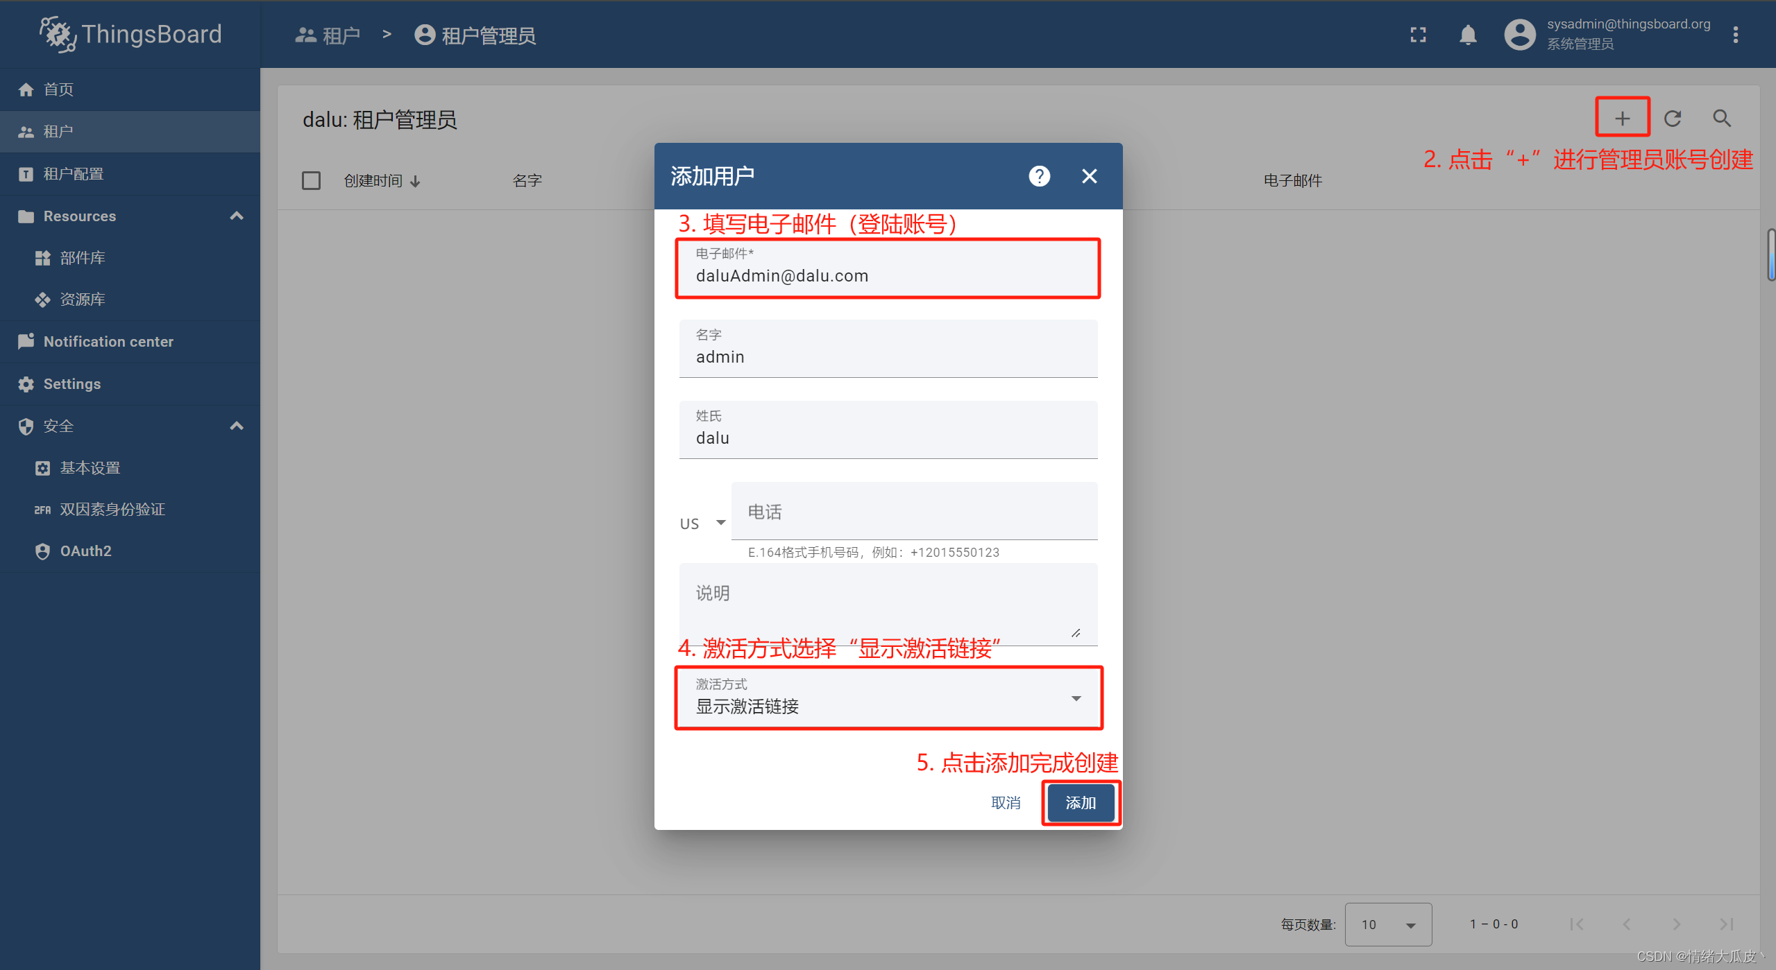1776x970 pixels.
Task: Open 部件库 widget library
Action: click(130, 258)
